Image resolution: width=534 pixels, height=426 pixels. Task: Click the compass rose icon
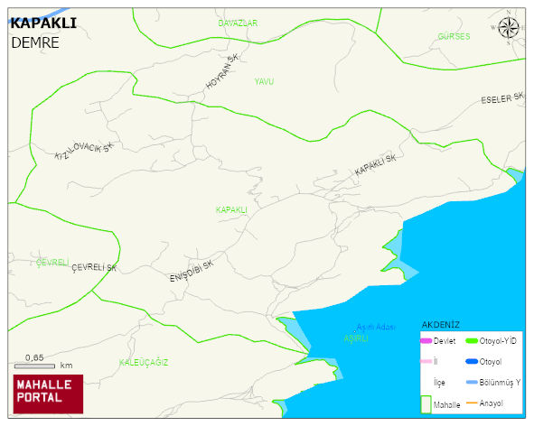click(x=509, y=28)
